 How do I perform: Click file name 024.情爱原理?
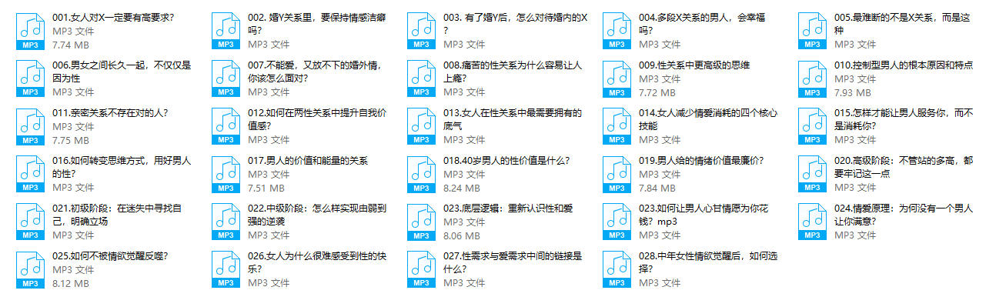[904, 215]
